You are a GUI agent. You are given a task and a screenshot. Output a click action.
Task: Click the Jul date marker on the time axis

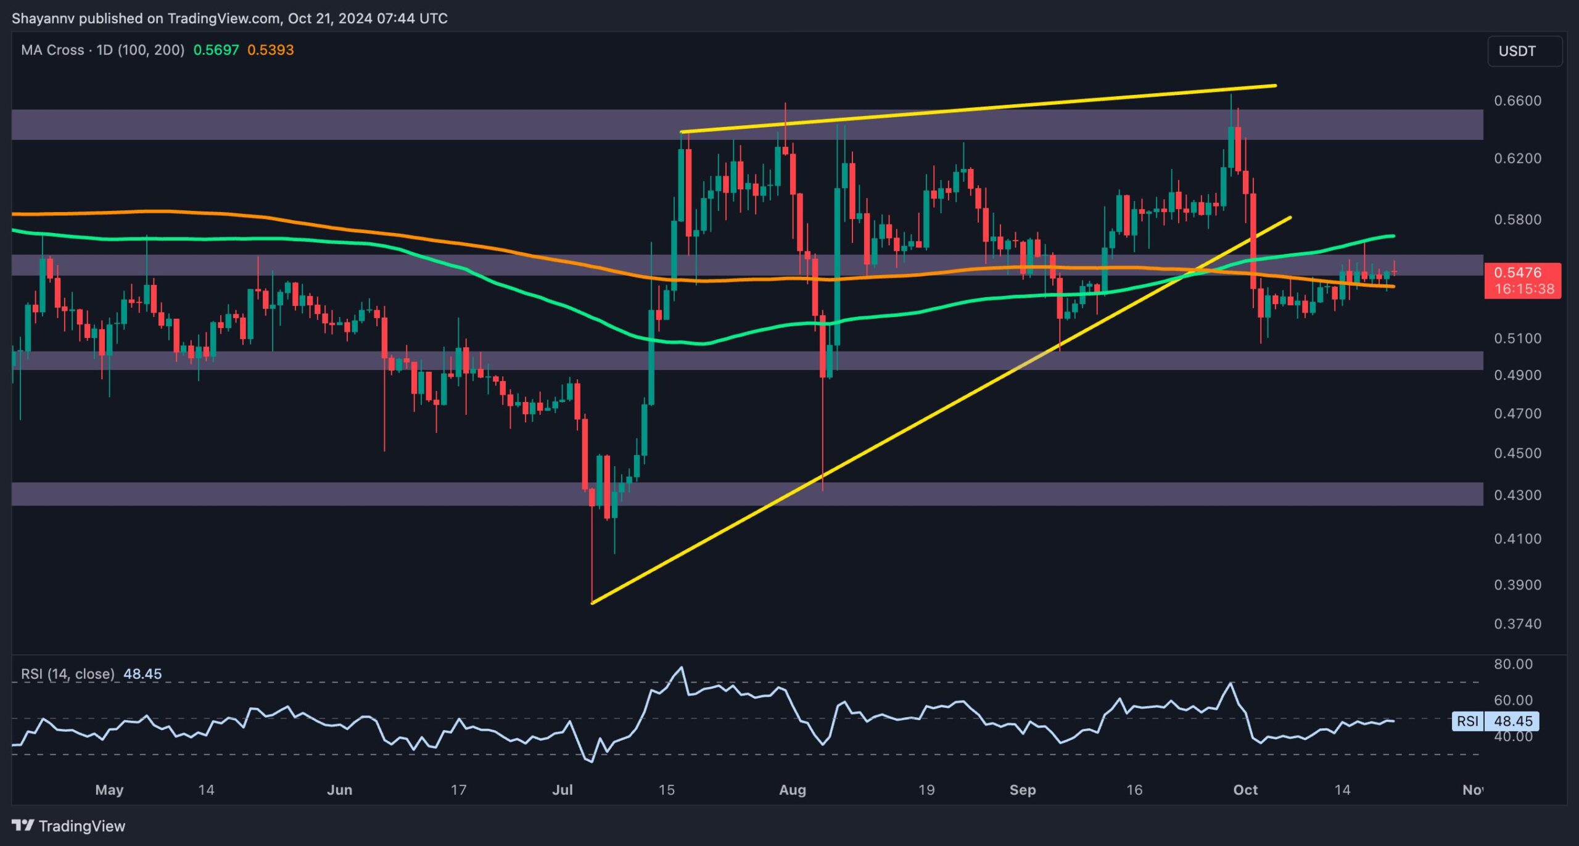(x=562, y=790)
